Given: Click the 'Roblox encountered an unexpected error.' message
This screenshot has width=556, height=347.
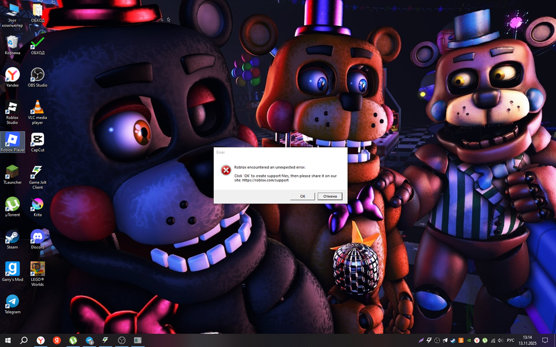Looking at the screenshot, I should pyautogui.click(x=269, y=167).
